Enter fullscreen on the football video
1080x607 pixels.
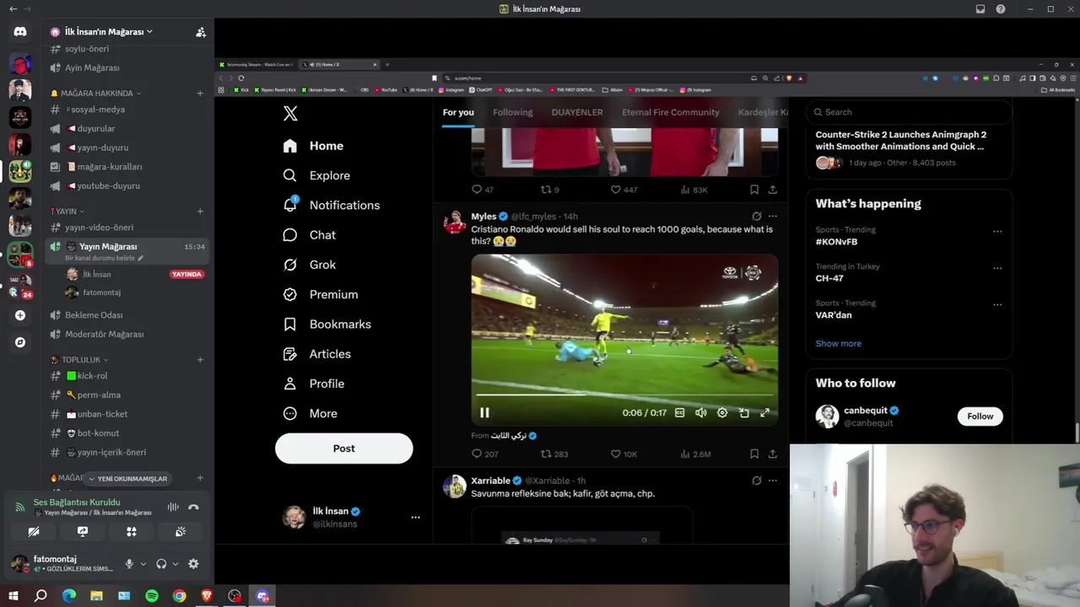(x=765, y=413)
